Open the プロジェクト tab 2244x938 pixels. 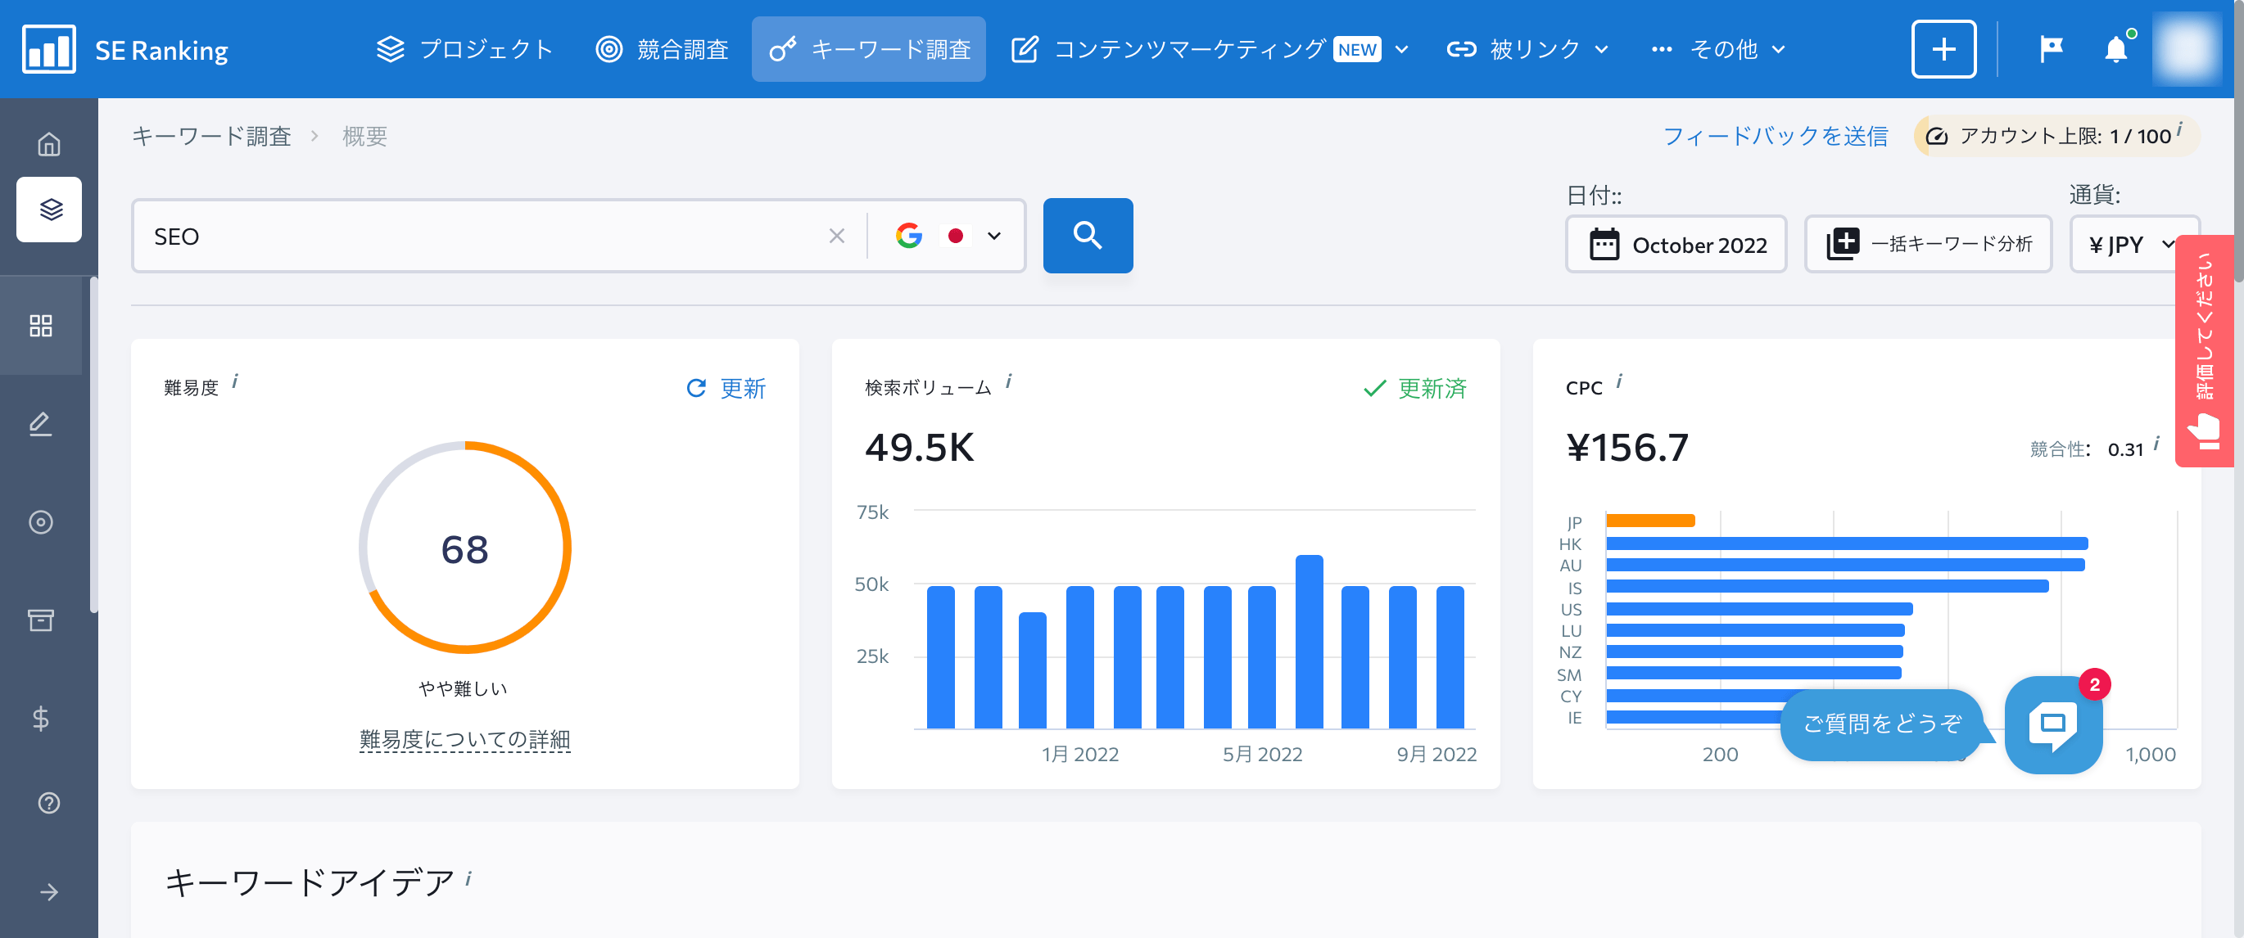pyautogui.click(x=464, y=50)
